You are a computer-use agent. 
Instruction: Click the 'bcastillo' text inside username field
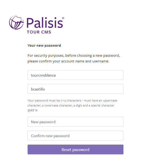(38, 89)
